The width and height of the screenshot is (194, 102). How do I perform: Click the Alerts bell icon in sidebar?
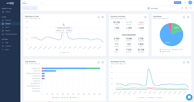(3, 27)
